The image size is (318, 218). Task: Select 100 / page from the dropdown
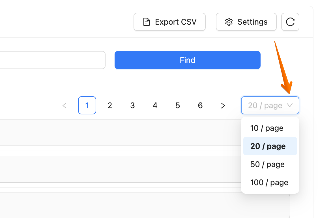click(269, 182)
